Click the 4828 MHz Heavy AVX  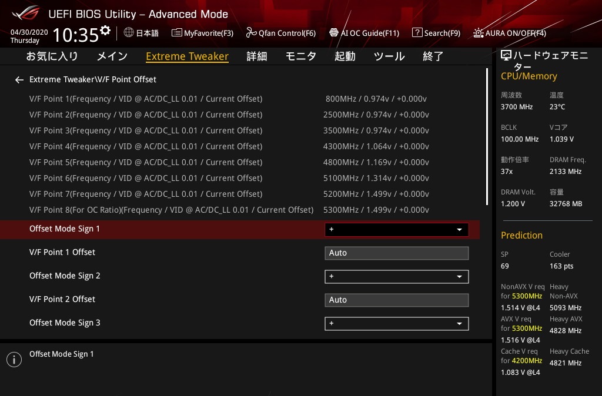point(566,331)
